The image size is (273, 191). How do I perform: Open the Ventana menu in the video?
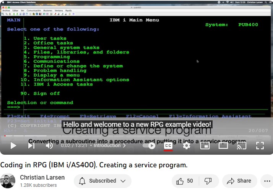58,11
